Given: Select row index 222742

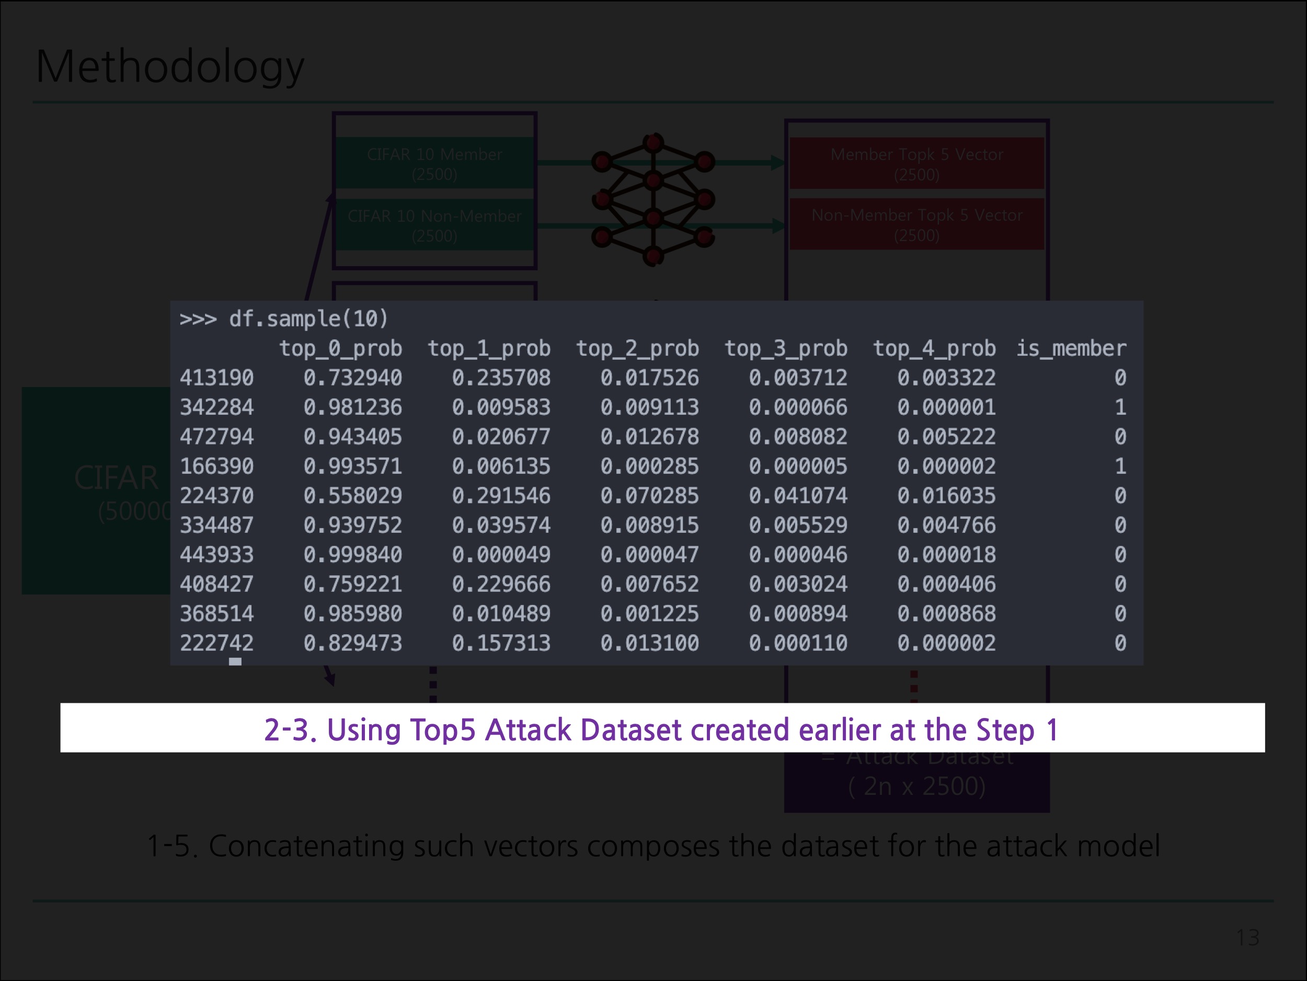Looking at the screenshot, I should tap(217, 643).
